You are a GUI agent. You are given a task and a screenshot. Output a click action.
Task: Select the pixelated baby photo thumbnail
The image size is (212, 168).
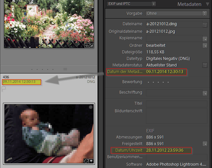point(49,134)
